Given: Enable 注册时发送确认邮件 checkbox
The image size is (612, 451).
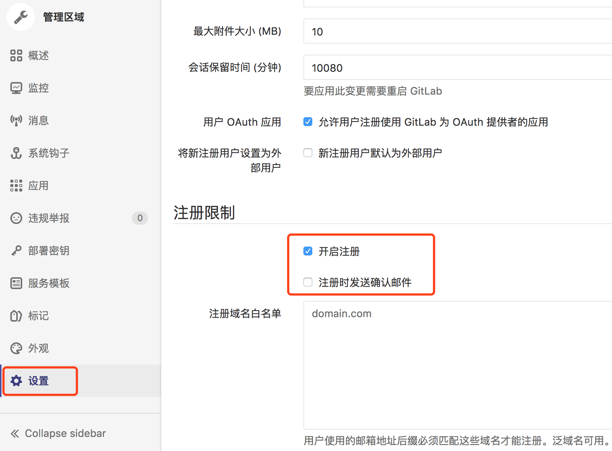Looking at the screenshot, I should [308, 282].
